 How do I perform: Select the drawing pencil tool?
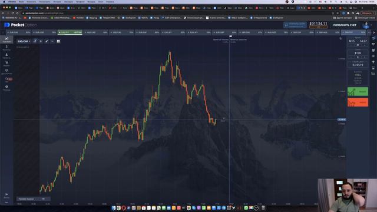(x=47, y=41)
